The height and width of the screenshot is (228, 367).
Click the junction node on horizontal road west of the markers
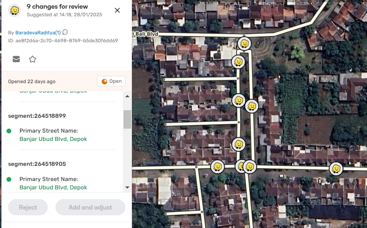pos(196,167)
